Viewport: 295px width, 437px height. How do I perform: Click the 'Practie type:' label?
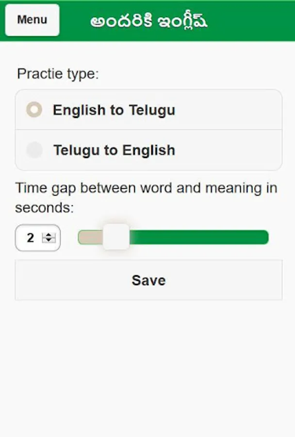click(x=58, y=74)
